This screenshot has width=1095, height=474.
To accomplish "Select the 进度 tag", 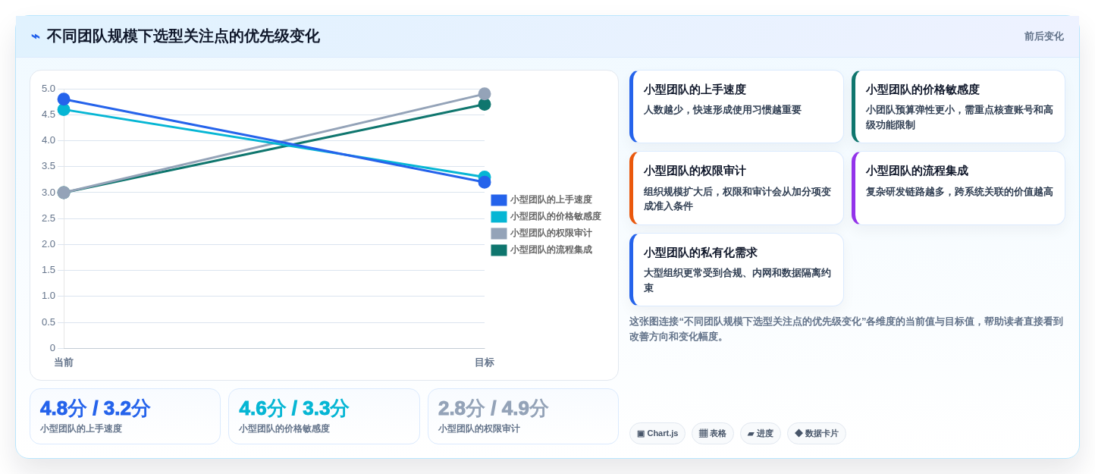I will click(761, 434).
